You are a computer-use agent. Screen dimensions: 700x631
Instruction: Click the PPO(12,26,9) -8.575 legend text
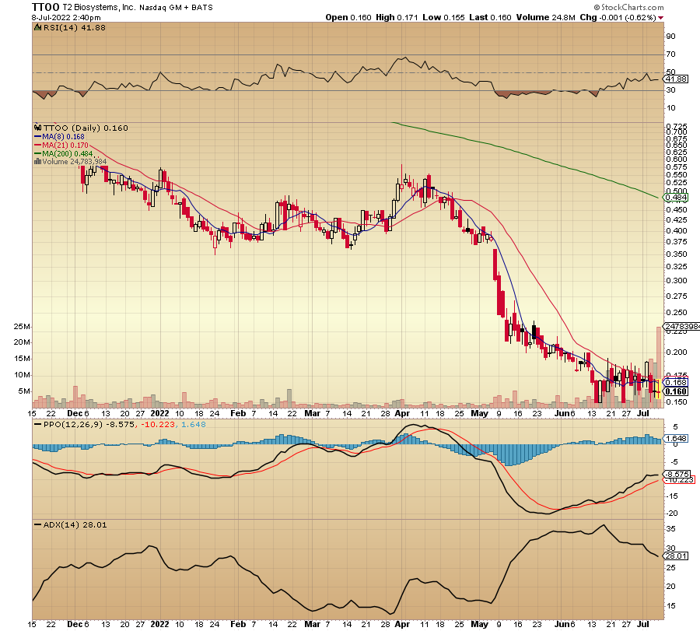click(x=89, y=425)
